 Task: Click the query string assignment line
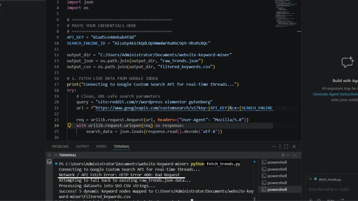point(144,102)
